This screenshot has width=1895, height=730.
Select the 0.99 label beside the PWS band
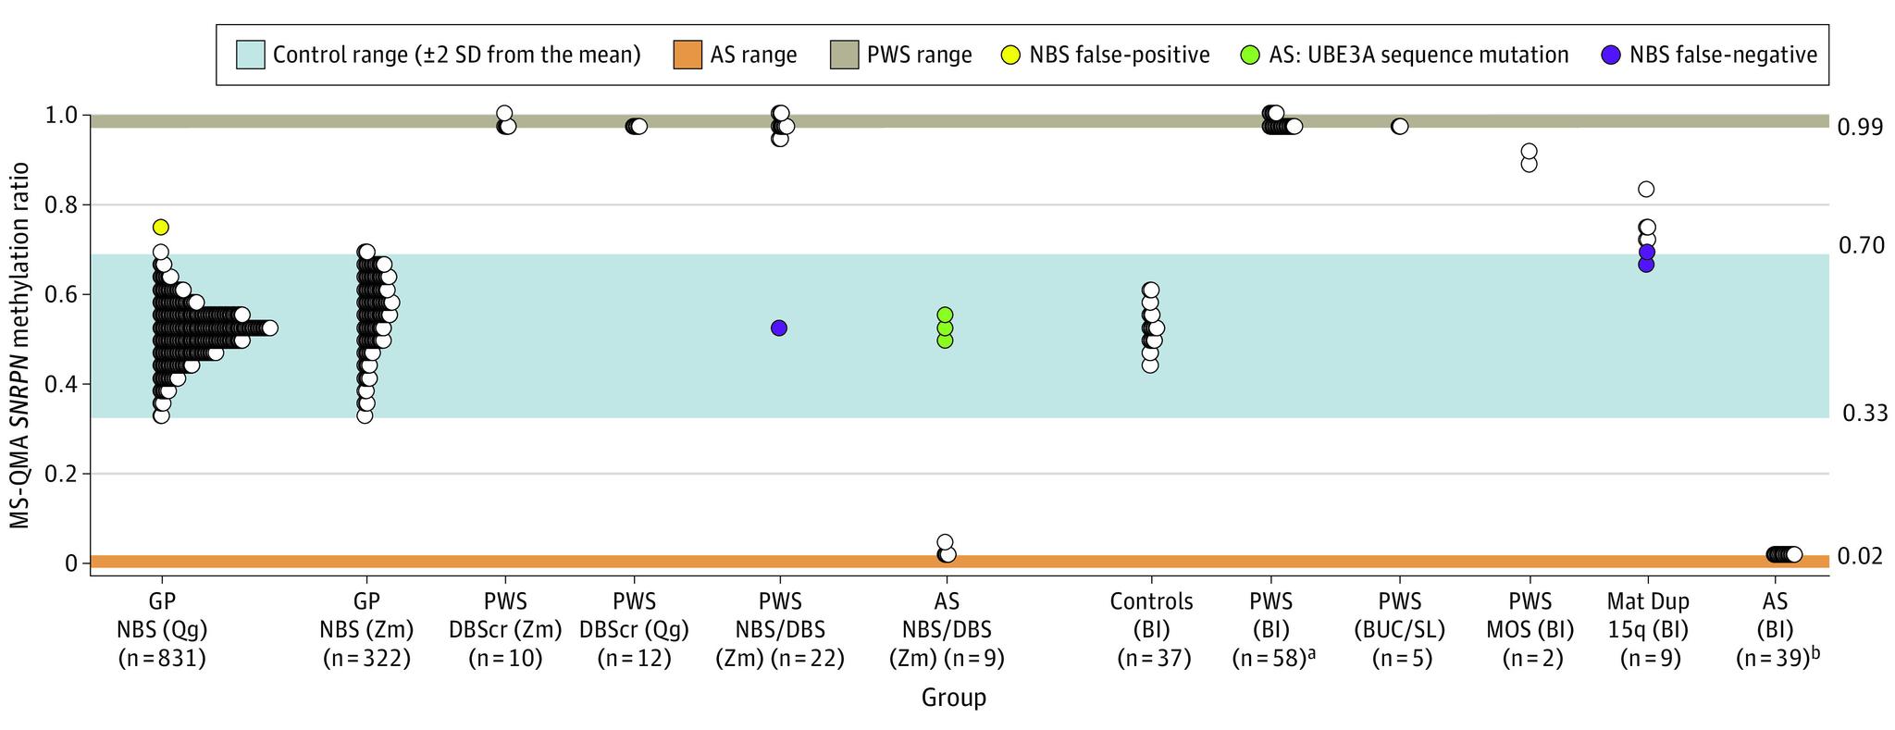point(1861,128)
